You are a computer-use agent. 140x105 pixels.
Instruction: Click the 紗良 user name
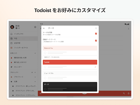point(17,26)
